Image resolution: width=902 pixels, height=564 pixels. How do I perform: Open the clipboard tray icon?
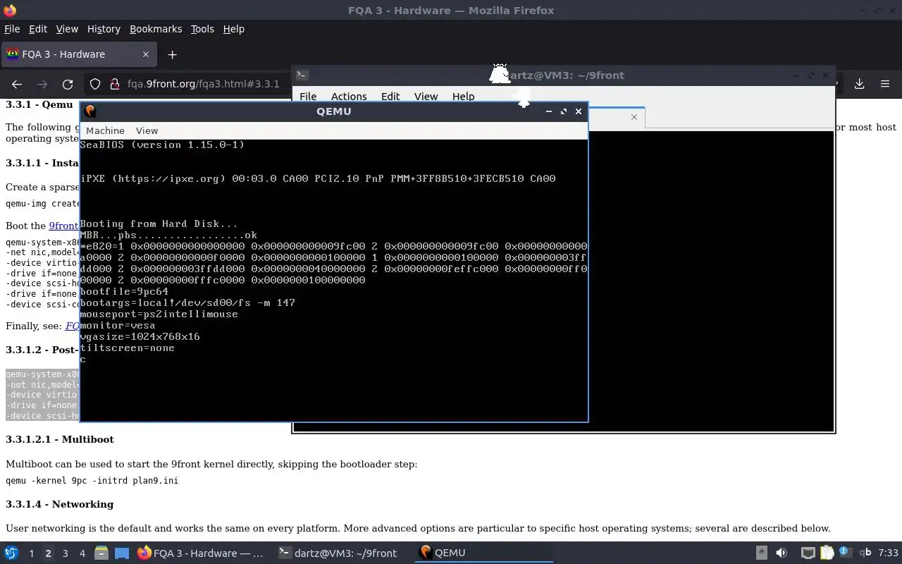click(x=827, y=553)
